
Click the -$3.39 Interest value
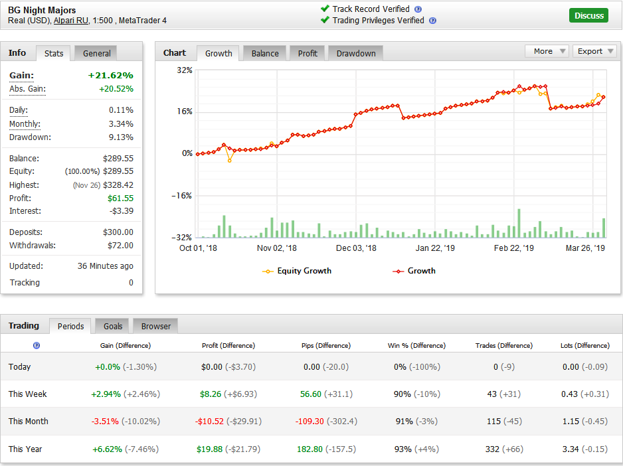point(122,211)
